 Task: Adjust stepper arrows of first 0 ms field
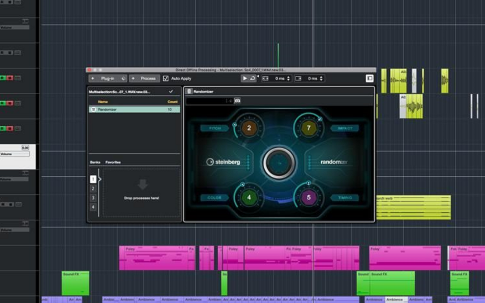(x=289, y=78)
